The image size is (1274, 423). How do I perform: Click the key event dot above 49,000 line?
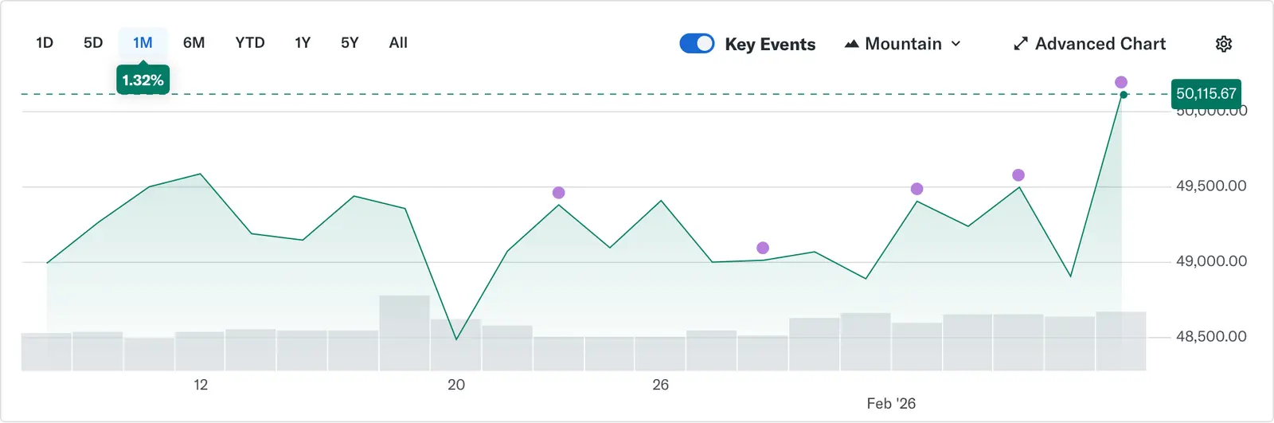763,248
